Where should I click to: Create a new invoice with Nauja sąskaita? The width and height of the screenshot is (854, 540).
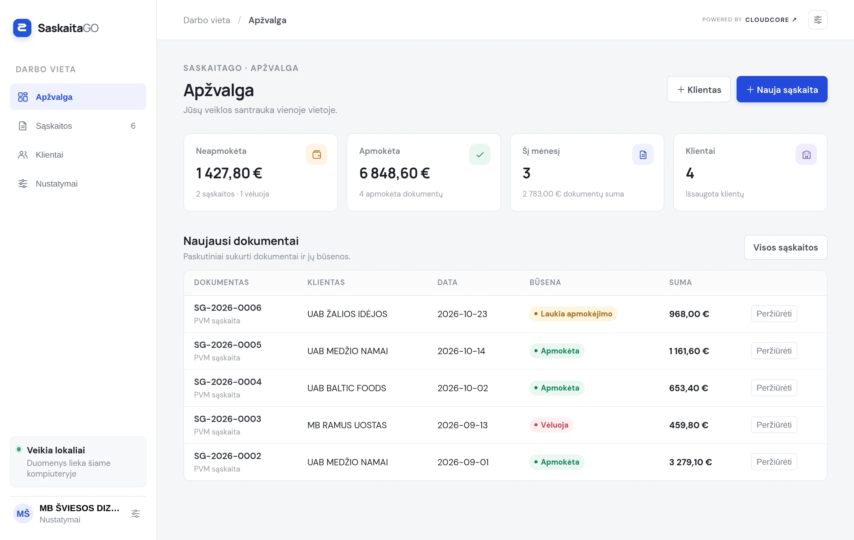click(x=782, y=89)
